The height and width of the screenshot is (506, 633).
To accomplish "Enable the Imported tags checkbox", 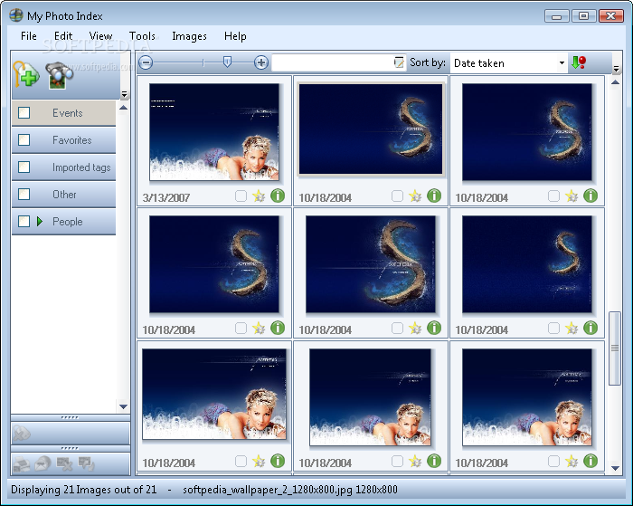I will [x=24, y=167].
